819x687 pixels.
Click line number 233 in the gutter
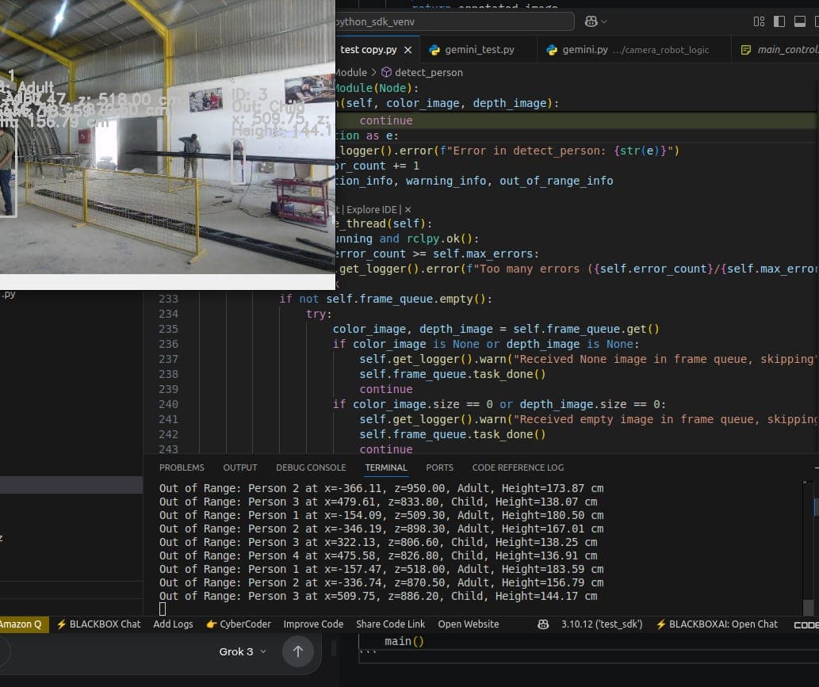click(x=168, y=300)
